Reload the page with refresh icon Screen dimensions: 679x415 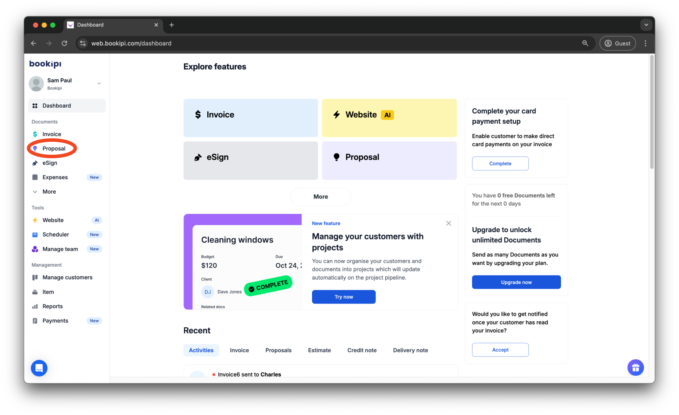64,43
